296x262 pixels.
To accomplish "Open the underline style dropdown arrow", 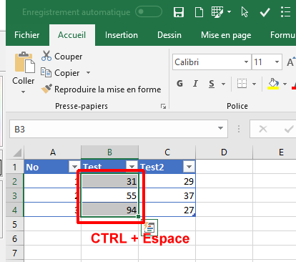I will coord(223,84).
